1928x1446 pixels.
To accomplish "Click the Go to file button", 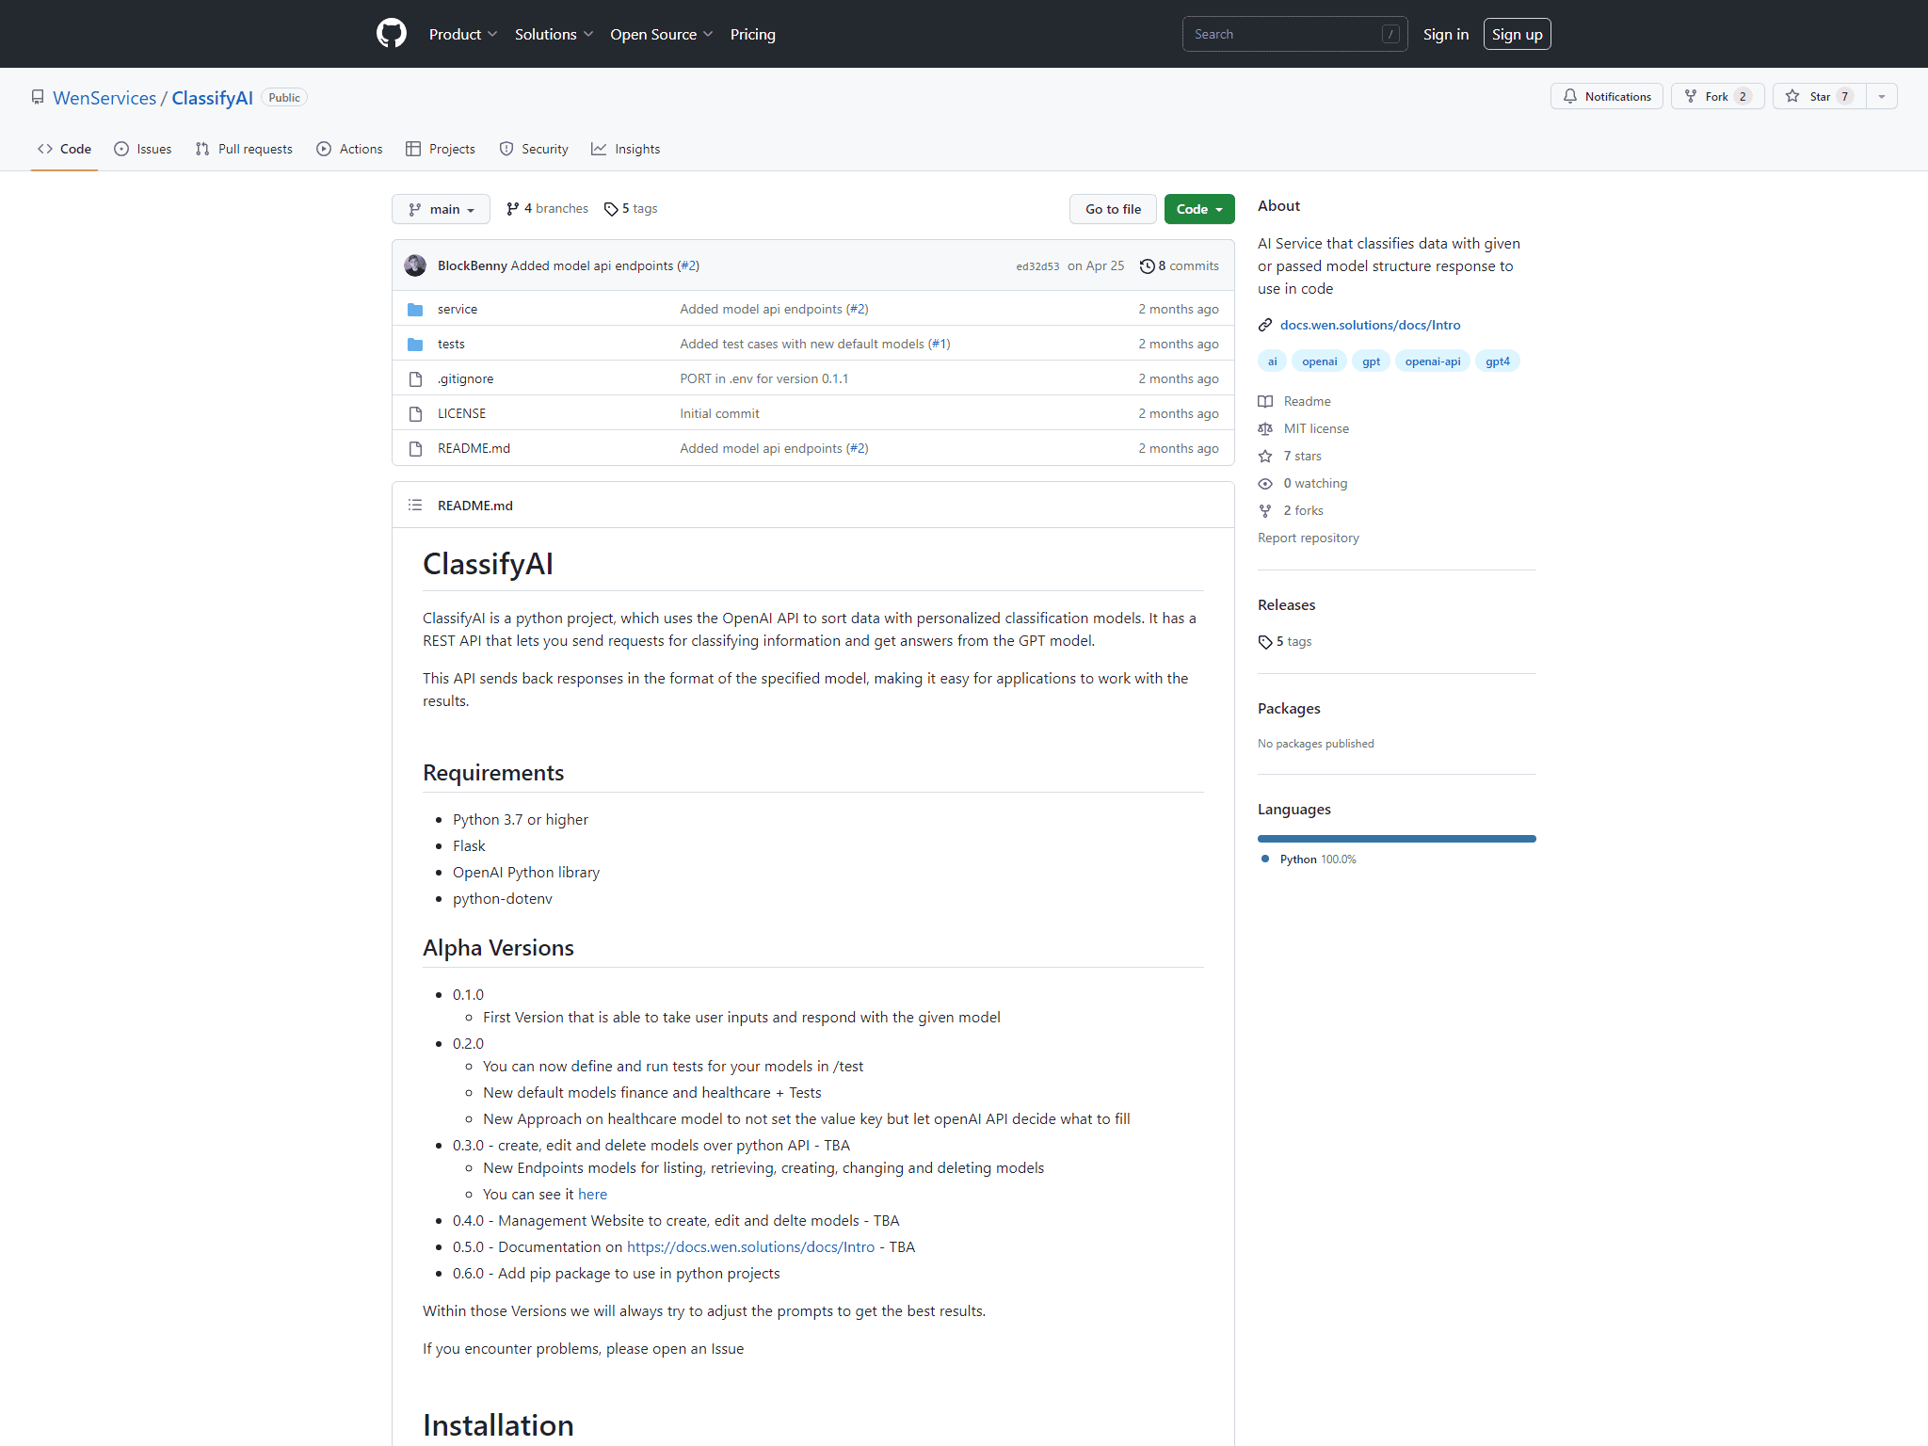I will (x=1113, y=209).
